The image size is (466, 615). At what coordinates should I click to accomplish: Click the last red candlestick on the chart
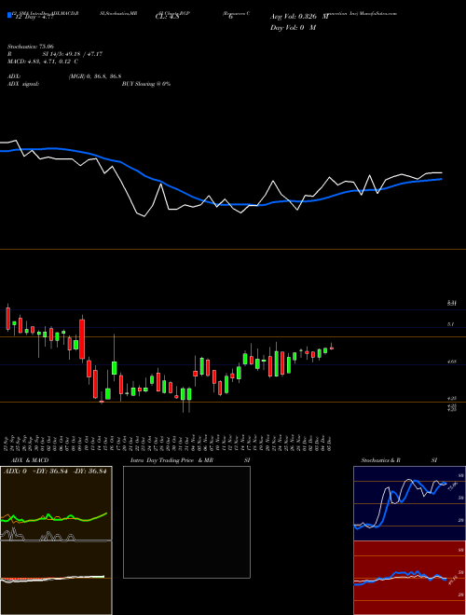coord(332,348)
